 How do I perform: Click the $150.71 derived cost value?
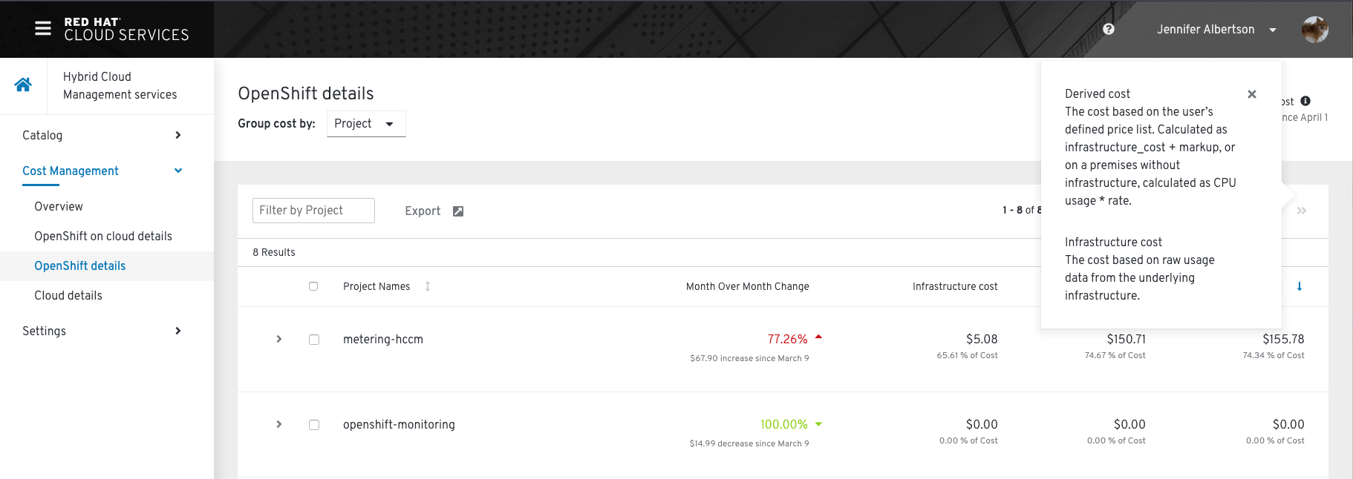1126,339
